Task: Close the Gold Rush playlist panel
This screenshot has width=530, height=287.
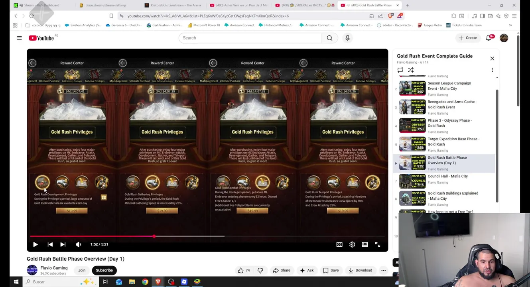Action: [x=492, y=59]
